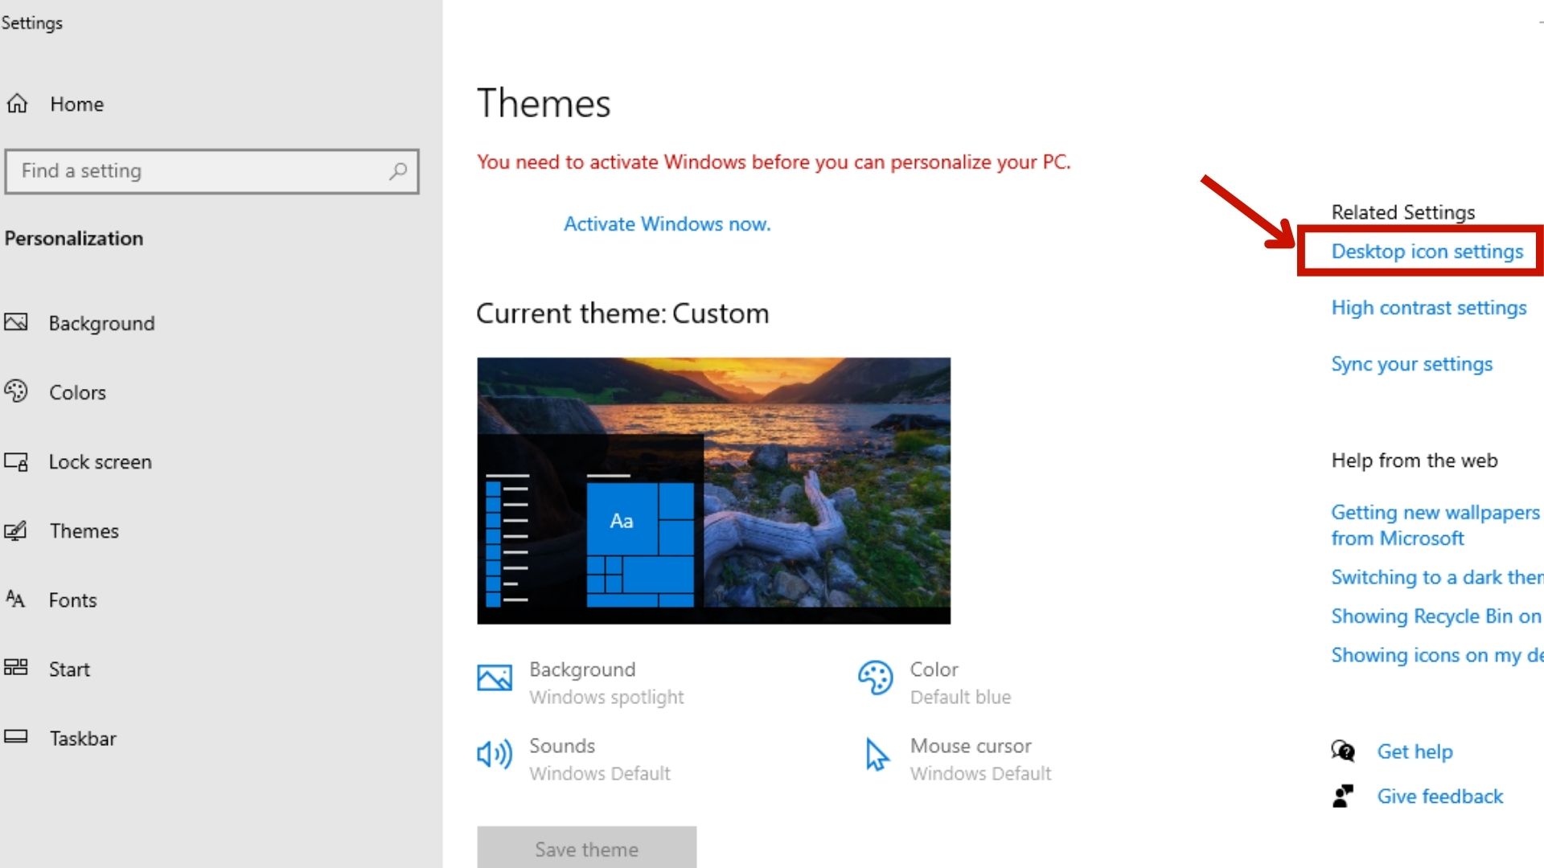Open Desktop icon settings link
Viewport: 1544px width, 868px height.
pyautogui.click(x=1427, y=252)
